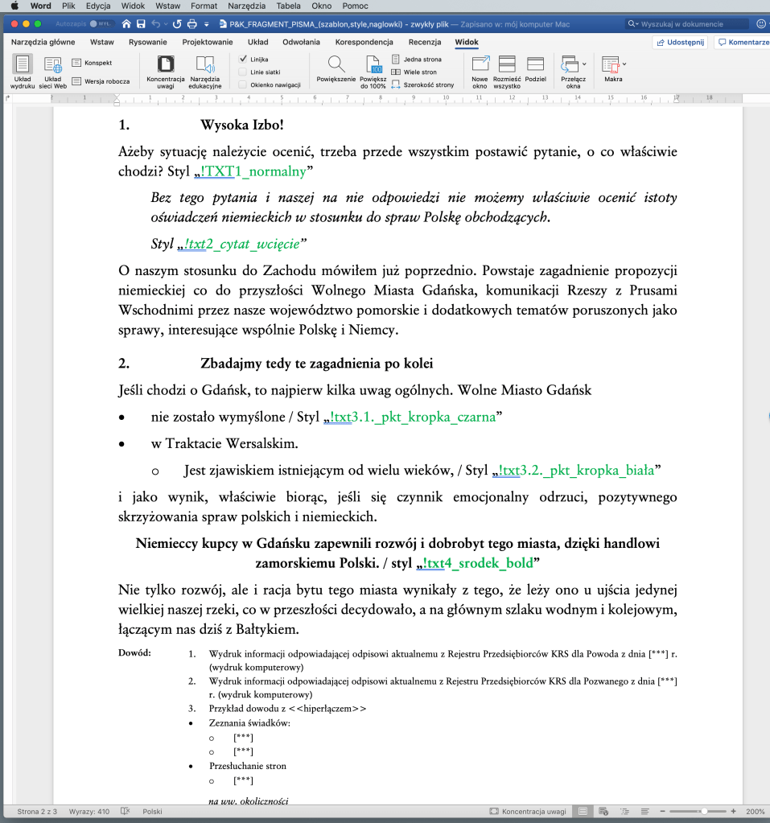Open Koncentracja uwagi mode from ribbon
770x823 pixels.
165,69
